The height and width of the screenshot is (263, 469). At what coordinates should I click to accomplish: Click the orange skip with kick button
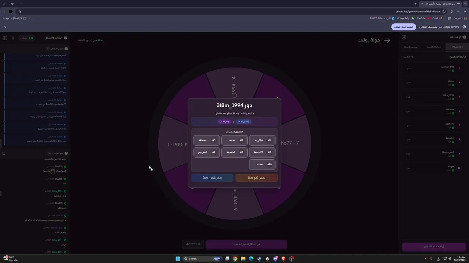click(x=256, y=178)
